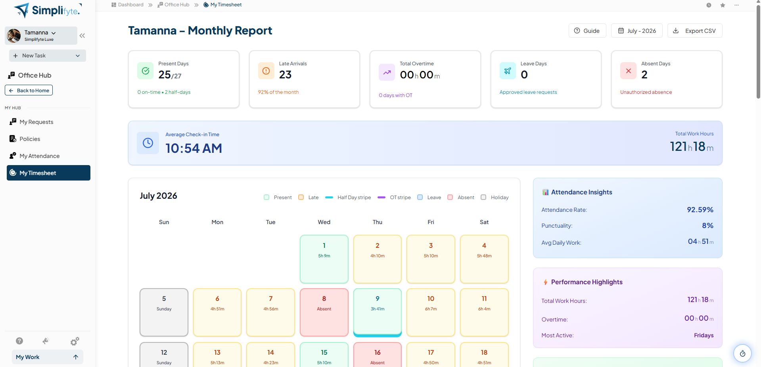Click the Holiday legend swatch
Viewport: 761px width, 367px height.
click(483, 197)
